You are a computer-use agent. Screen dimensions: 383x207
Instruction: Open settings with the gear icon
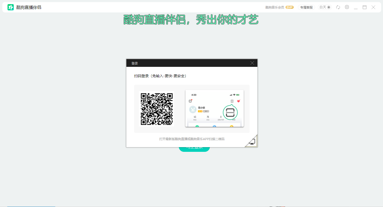point(347,7)
